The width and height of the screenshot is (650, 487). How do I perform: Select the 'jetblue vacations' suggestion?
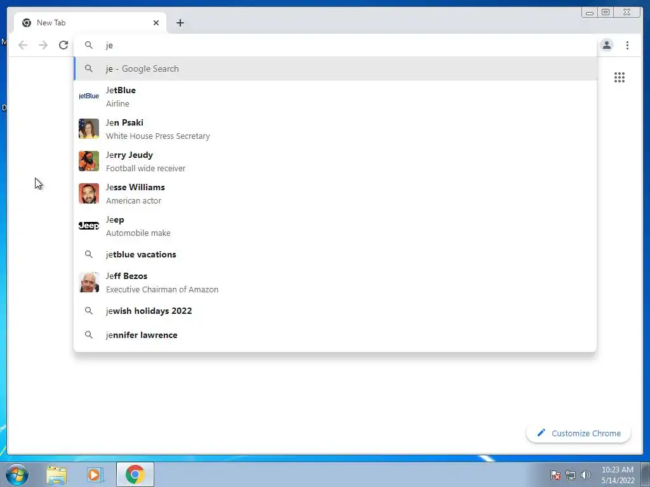pos(335,254)
